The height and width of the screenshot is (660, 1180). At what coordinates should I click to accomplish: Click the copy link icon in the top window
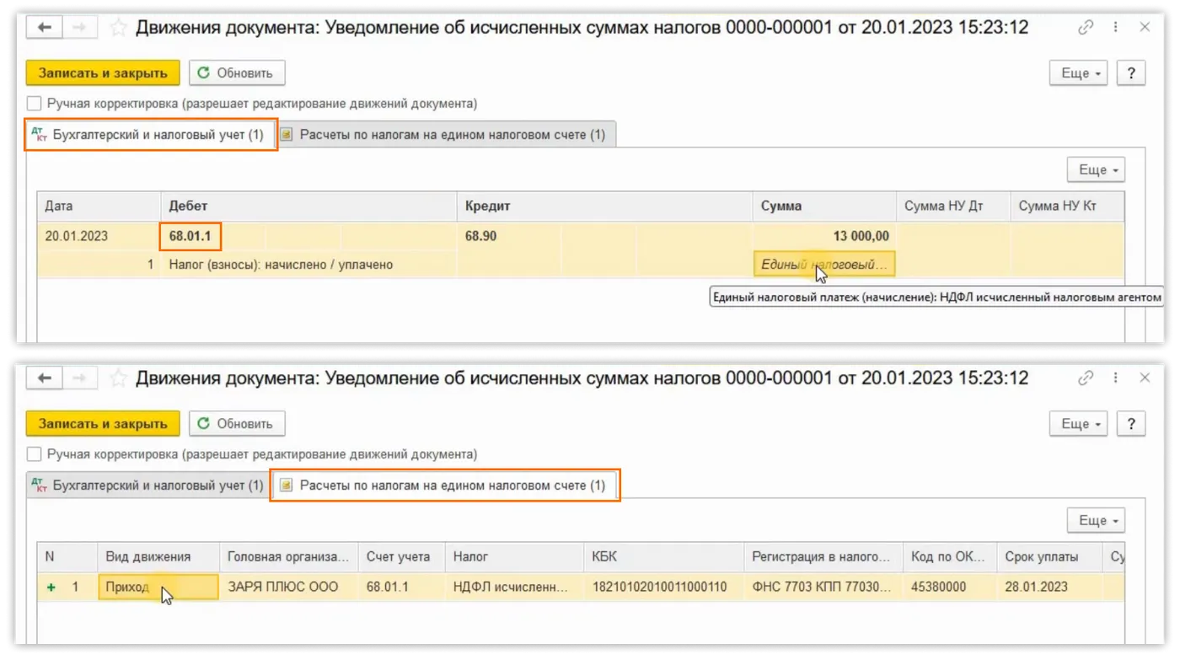(x=1086, y=28)
